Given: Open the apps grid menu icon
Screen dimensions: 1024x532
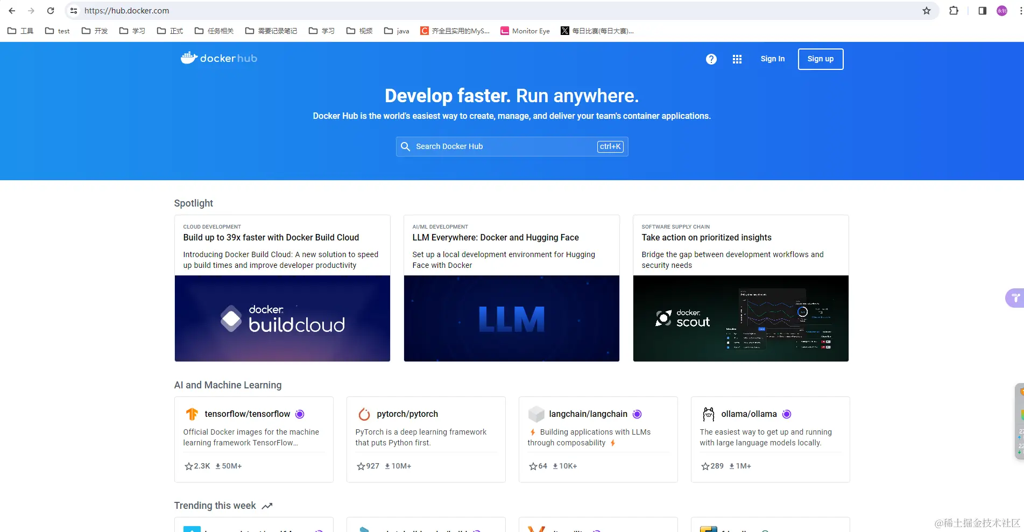Looking at the screenshot, I should [737, 59].
